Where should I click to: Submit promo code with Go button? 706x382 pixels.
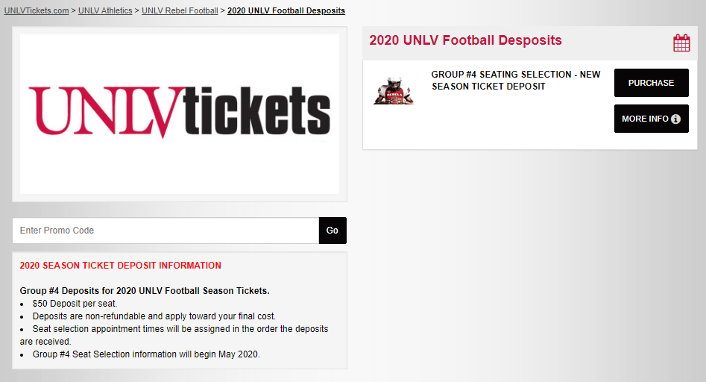332,231
